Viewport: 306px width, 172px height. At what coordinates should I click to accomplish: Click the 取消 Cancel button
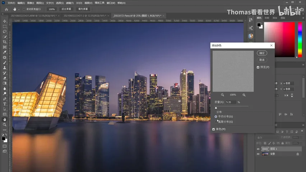tap(262, 60)
